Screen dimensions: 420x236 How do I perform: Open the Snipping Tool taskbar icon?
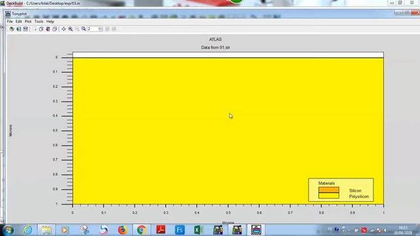tap(85, 230)
